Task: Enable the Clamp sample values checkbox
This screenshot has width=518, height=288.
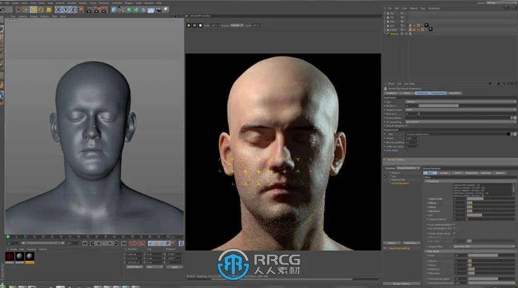Action: 454,233
